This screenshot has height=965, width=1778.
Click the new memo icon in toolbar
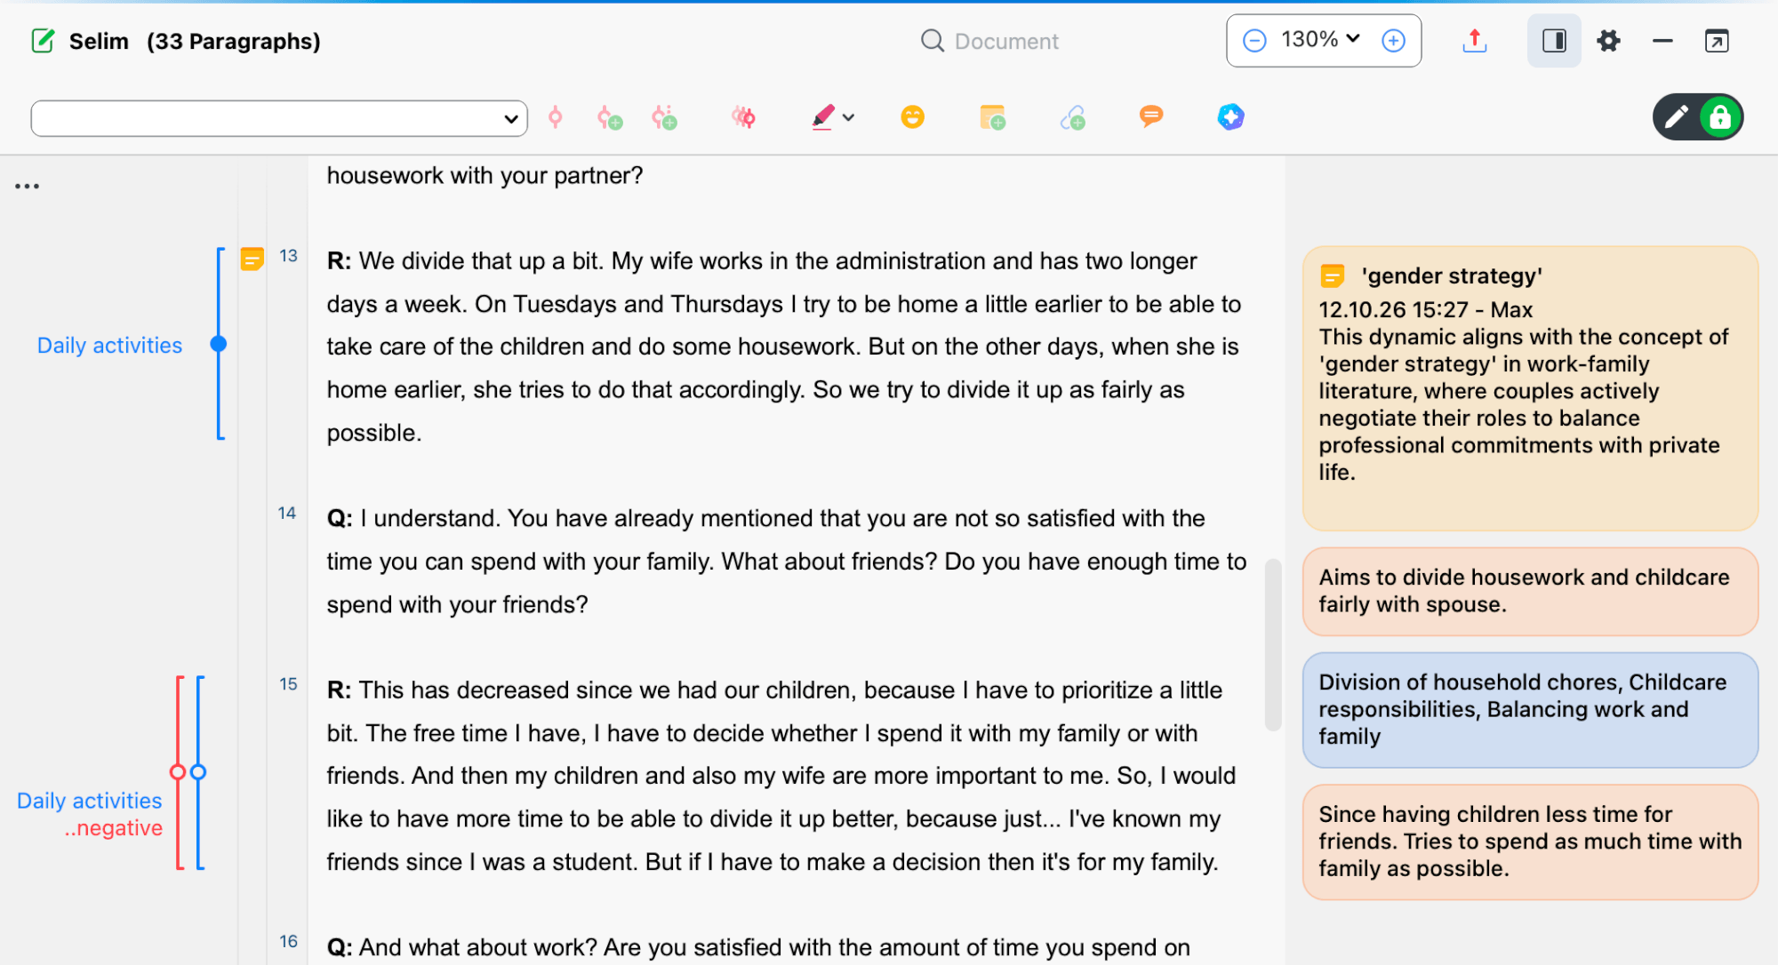(992, 117)
